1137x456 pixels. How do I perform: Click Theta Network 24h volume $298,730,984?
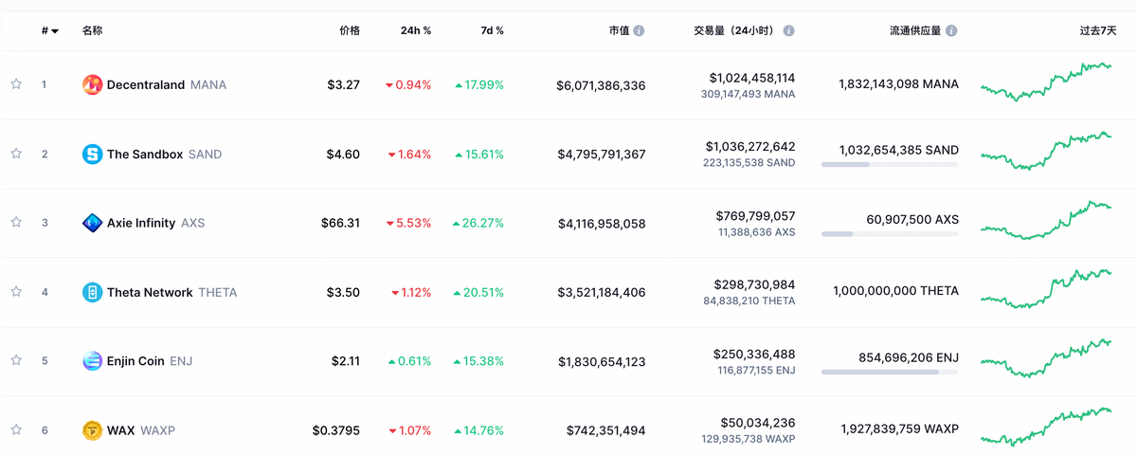(x=756, y=285)
